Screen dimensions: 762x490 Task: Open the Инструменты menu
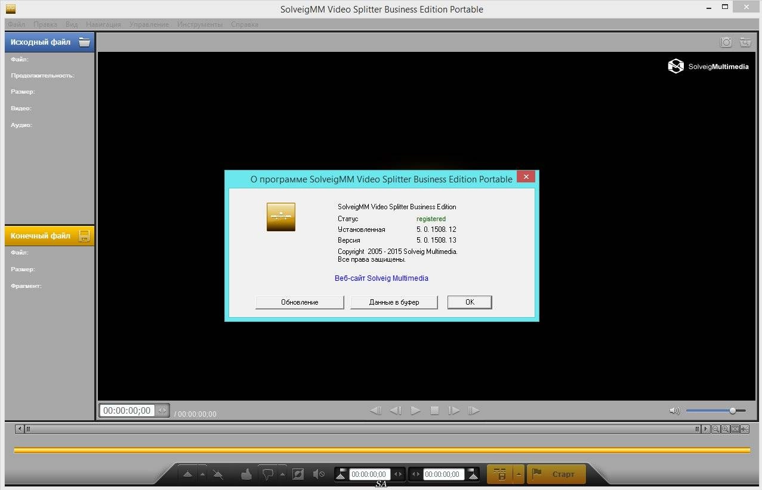pos(200,24)
